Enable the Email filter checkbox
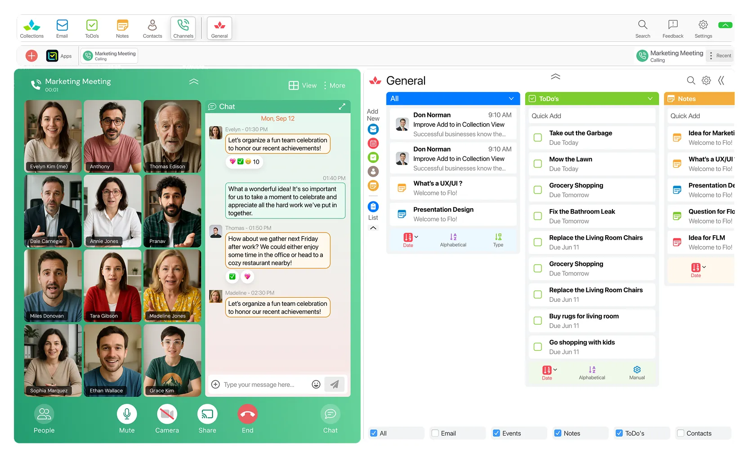746x455 pixels. click(x=435, y=433)
